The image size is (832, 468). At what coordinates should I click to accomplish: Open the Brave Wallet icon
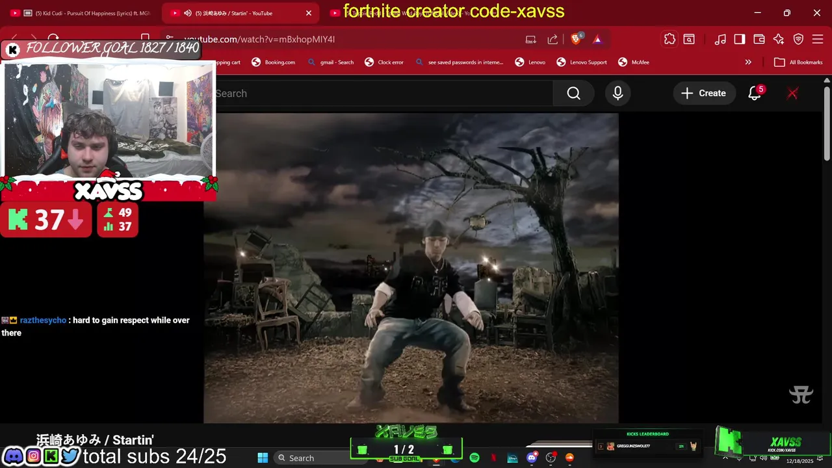point(759,40)
